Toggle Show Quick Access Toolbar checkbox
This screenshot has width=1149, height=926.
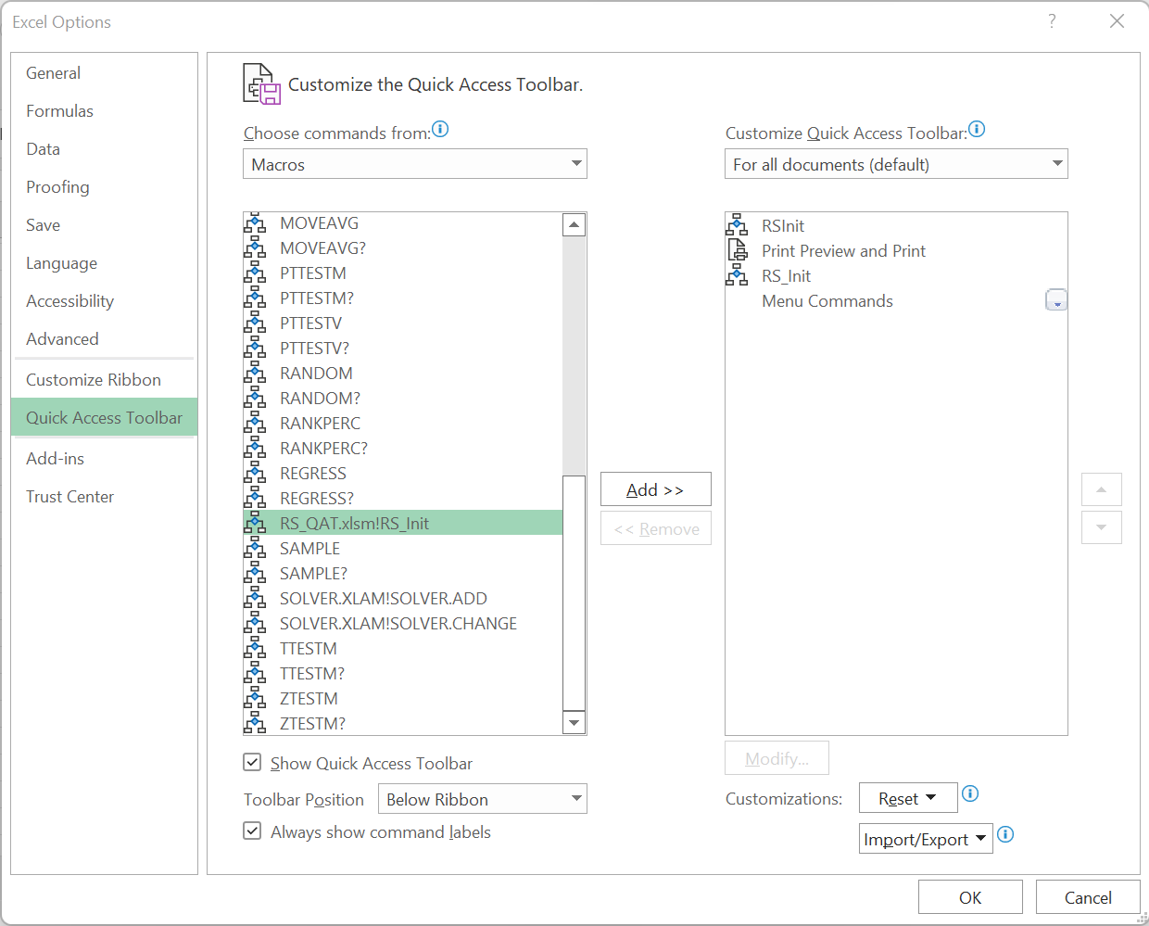[252, 762]
